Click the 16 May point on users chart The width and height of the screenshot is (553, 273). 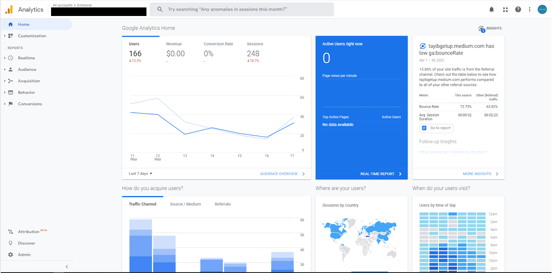[266, 137]
